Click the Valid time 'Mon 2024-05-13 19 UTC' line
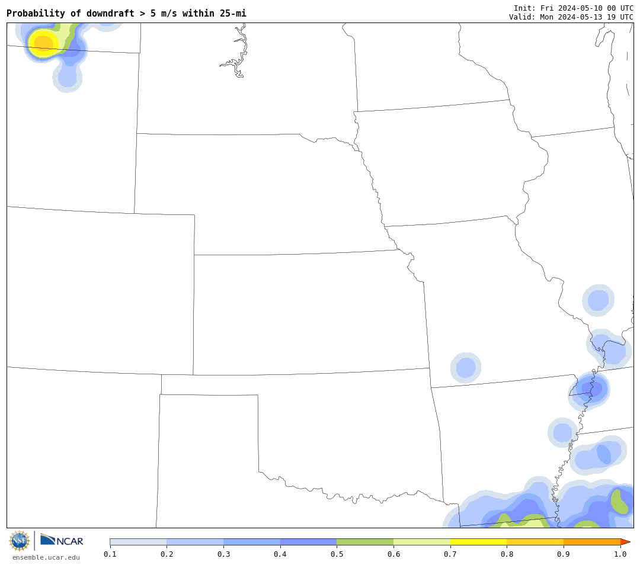Screen dimensions: 640x565 tap(571, 17)
